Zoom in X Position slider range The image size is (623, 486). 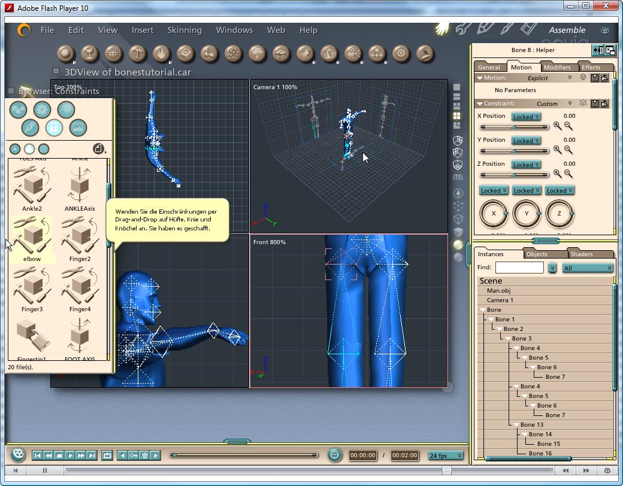[558, 126]
